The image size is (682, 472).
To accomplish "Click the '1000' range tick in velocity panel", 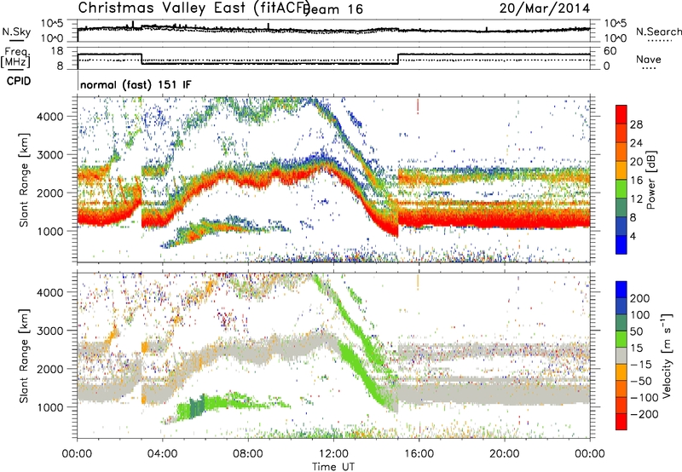I will click(52, 407).
